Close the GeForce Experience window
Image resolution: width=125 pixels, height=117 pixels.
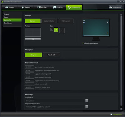(x=123, y=2)
